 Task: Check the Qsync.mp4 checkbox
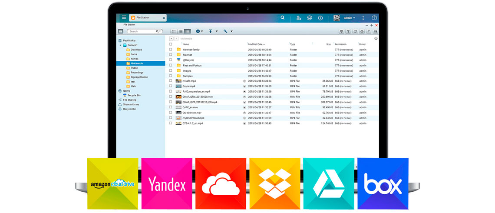coord(171,86)
